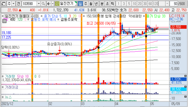Toggle the 일진전기 매물대 indicator square

3,16
